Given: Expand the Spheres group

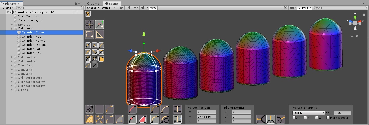Looking at the screenshot, I should click(12, 24).
